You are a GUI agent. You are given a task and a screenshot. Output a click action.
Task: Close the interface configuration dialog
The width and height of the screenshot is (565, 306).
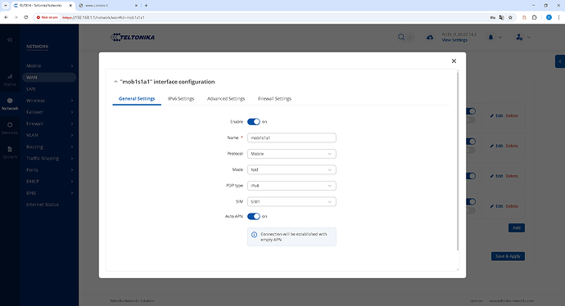454,61
